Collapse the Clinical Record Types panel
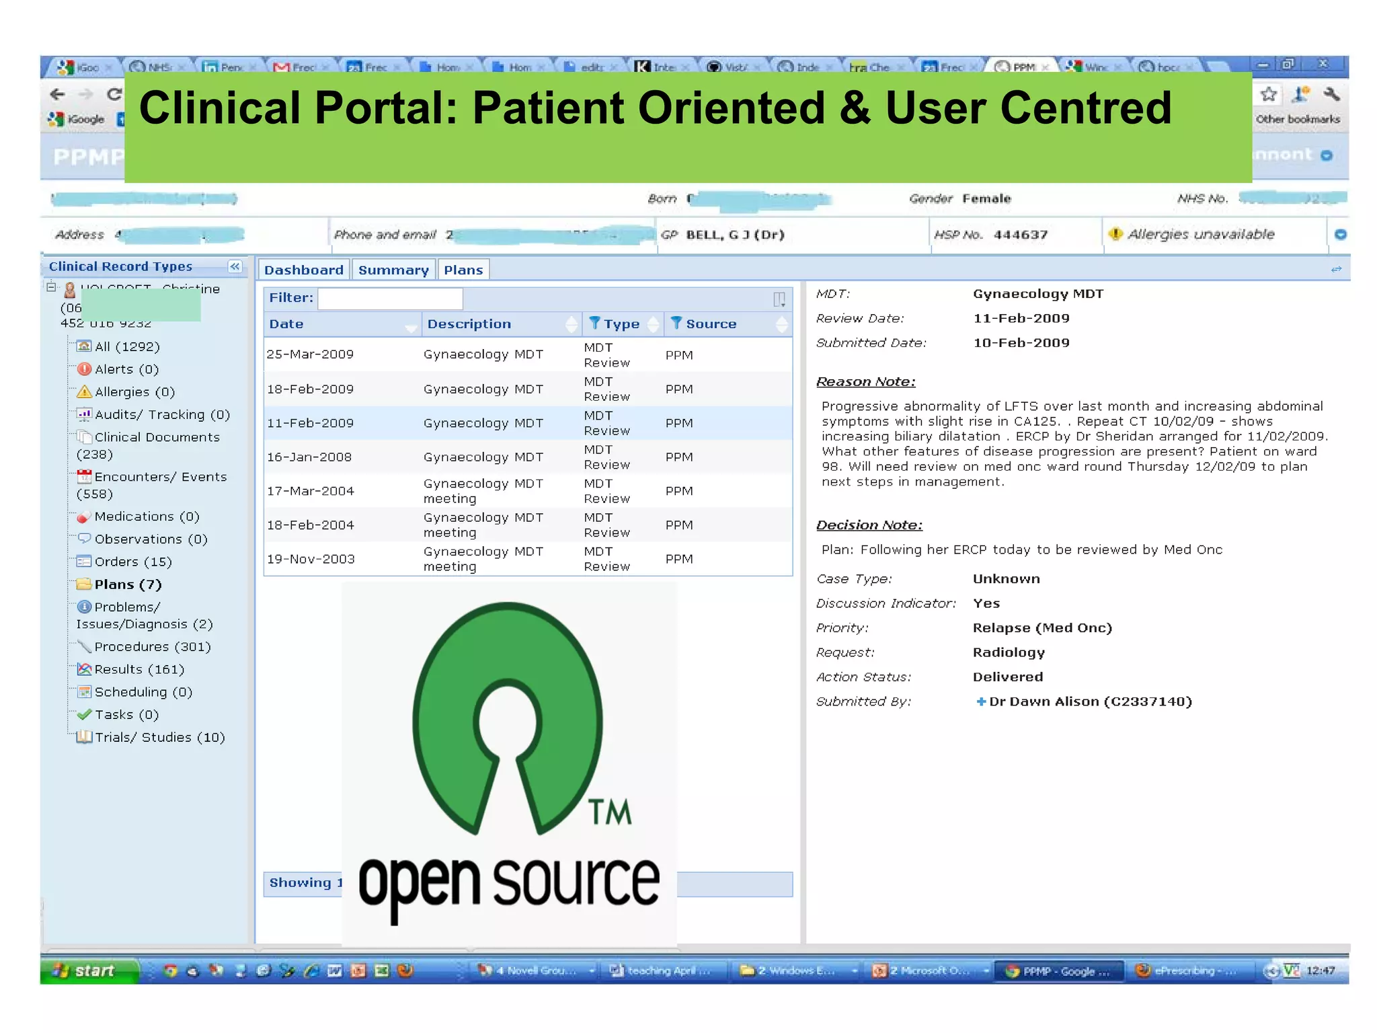This screenshot has width=1377, height=1033. (235, 267)
